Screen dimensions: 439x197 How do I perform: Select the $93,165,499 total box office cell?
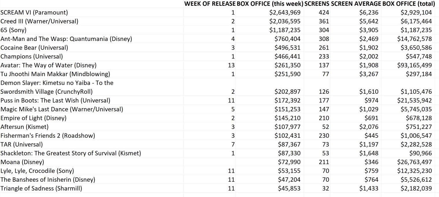[x=414, y=65]
